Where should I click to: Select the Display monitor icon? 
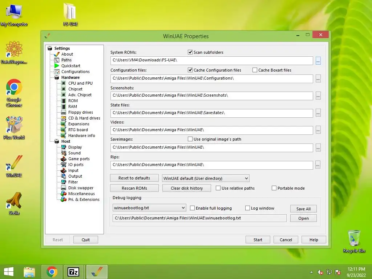click(64, 147)
